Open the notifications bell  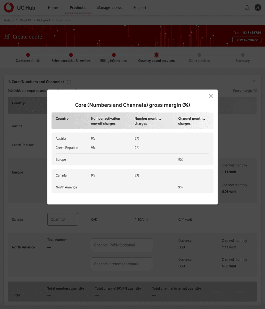point(247,8)
